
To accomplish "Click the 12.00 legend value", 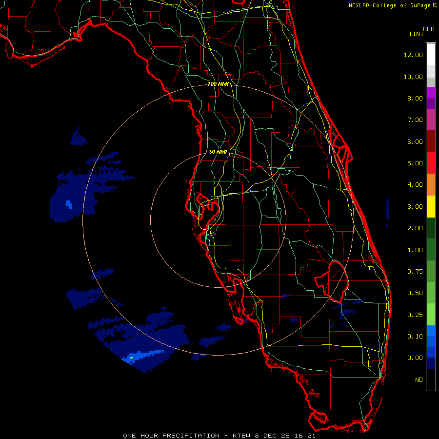I will (x=413, y=55).
